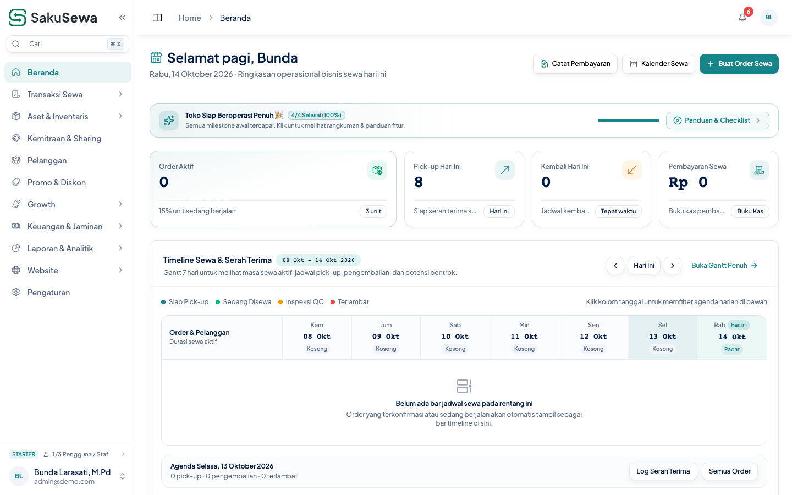Viewport: 792px width, 495px height.
Task: Click Buat Order Sewa button
Action: pyautogui.click(x=739, y=64)
